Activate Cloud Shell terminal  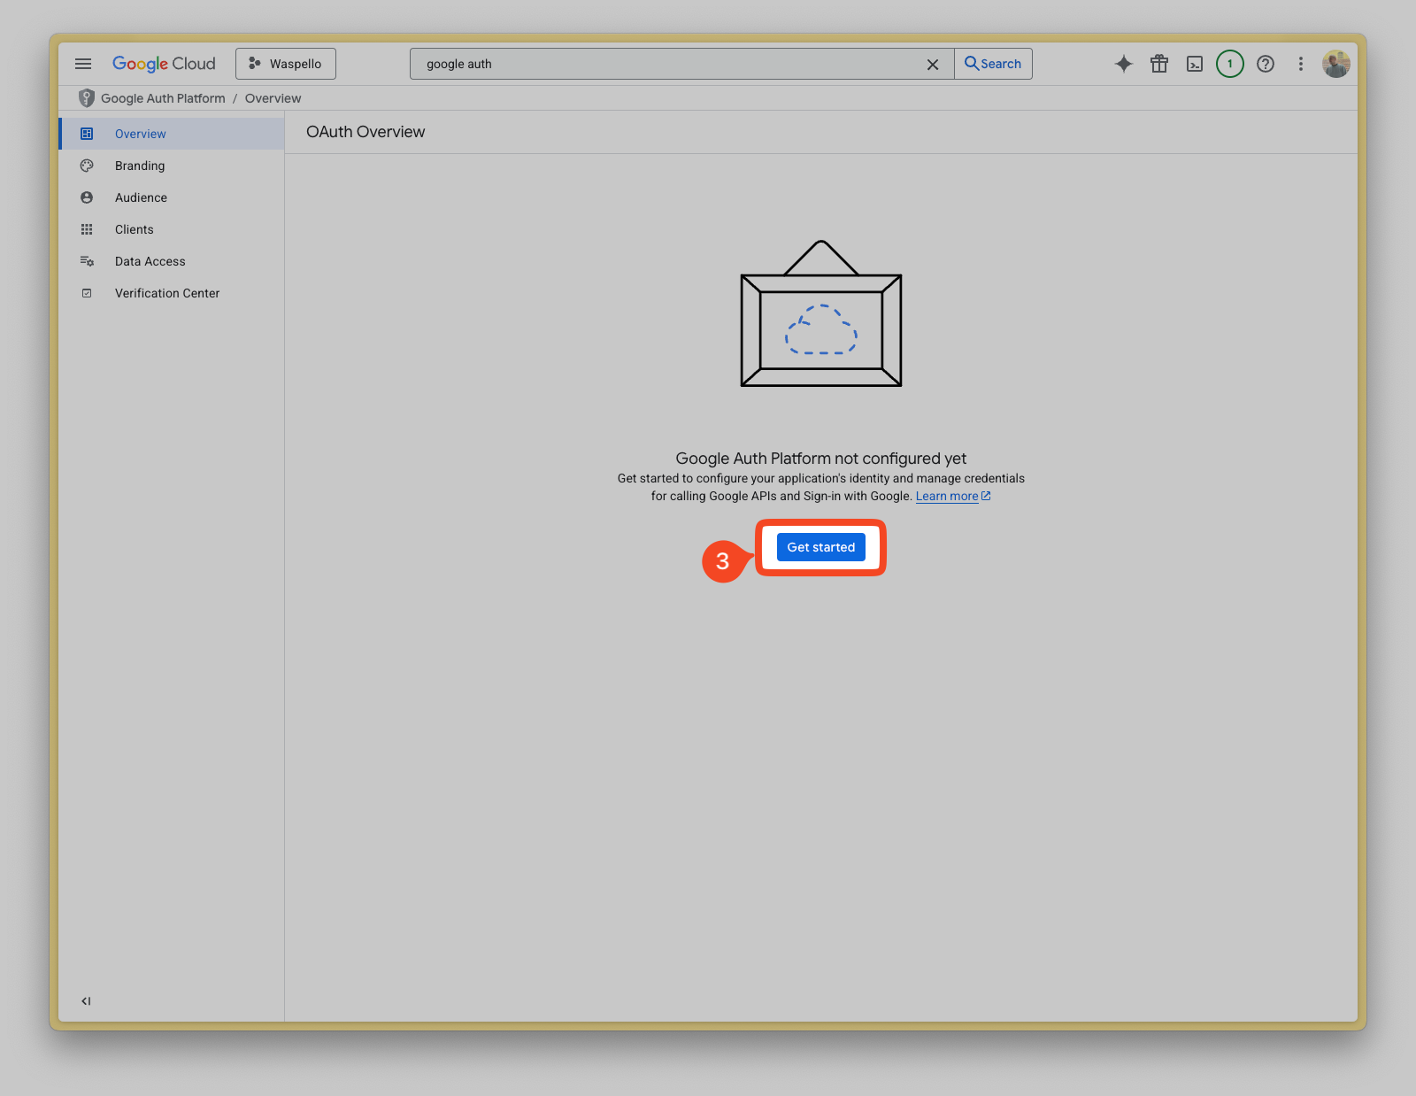(x=1195, y=63)
